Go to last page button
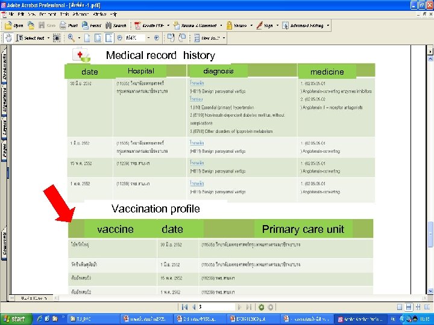Viewport: 434px width, 325px height. coord(249,307)
